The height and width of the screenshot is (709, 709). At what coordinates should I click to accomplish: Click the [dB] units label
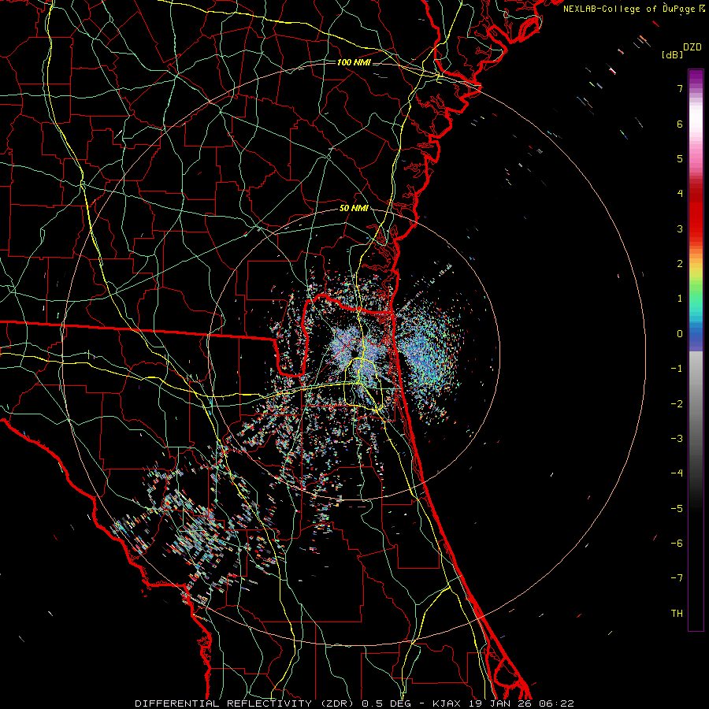(x=673, y=54)
